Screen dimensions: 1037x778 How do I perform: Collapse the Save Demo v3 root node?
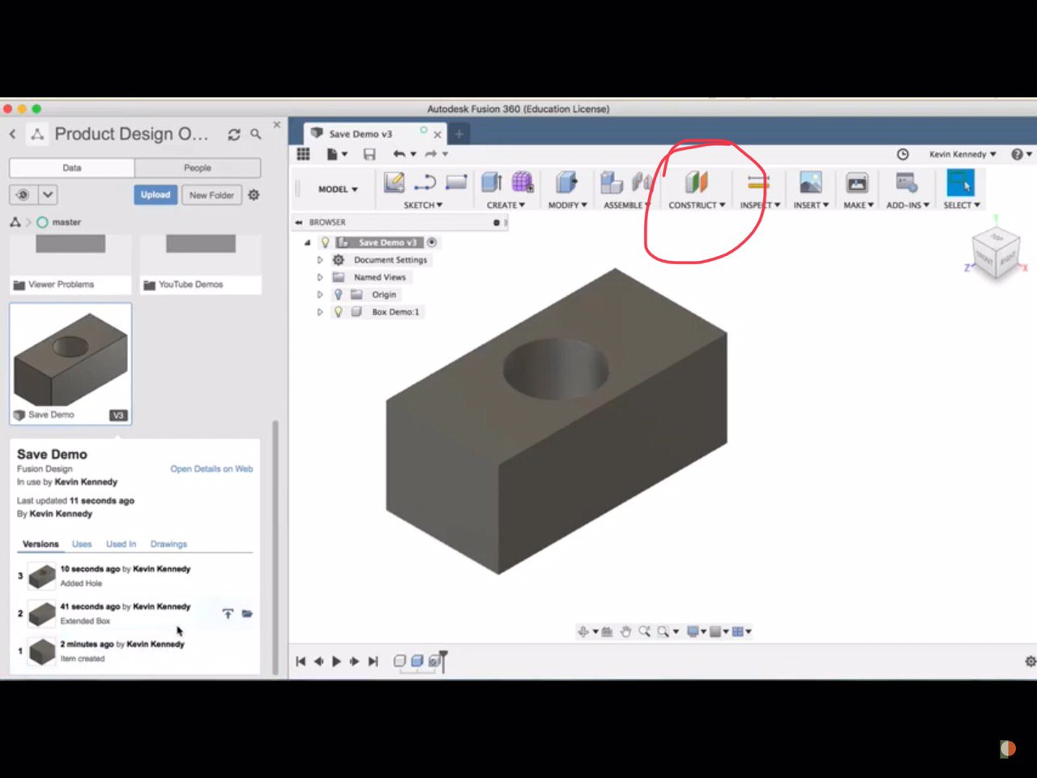coord(307,242)
